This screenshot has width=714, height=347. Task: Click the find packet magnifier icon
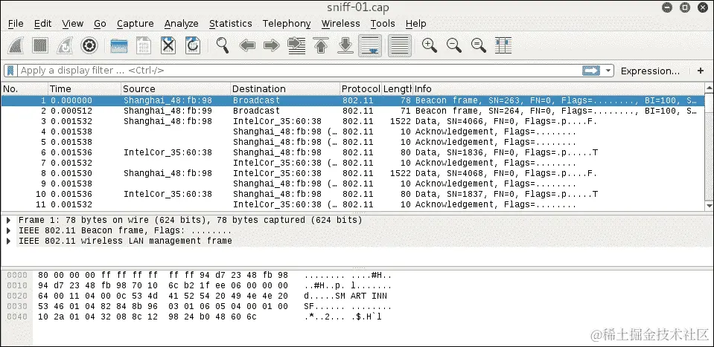pos(223,46)
